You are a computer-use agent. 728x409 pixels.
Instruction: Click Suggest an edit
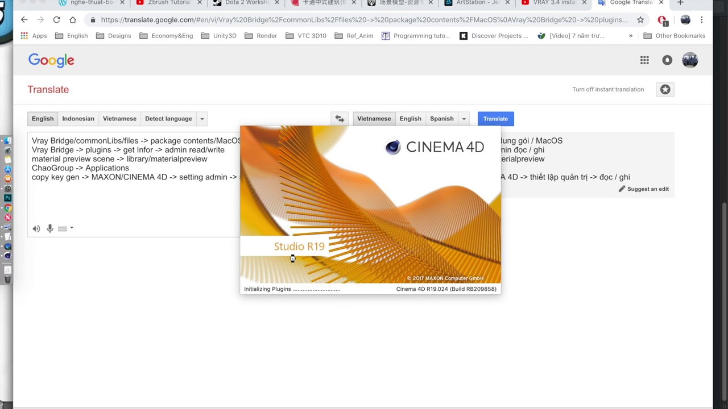coord(643,189)
